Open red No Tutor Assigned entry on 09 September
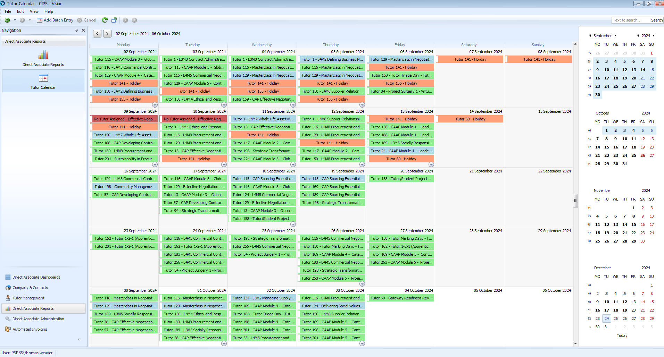 [124, 119]
